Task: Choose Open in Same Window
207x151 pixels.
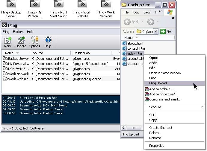Action: [174, 73]
